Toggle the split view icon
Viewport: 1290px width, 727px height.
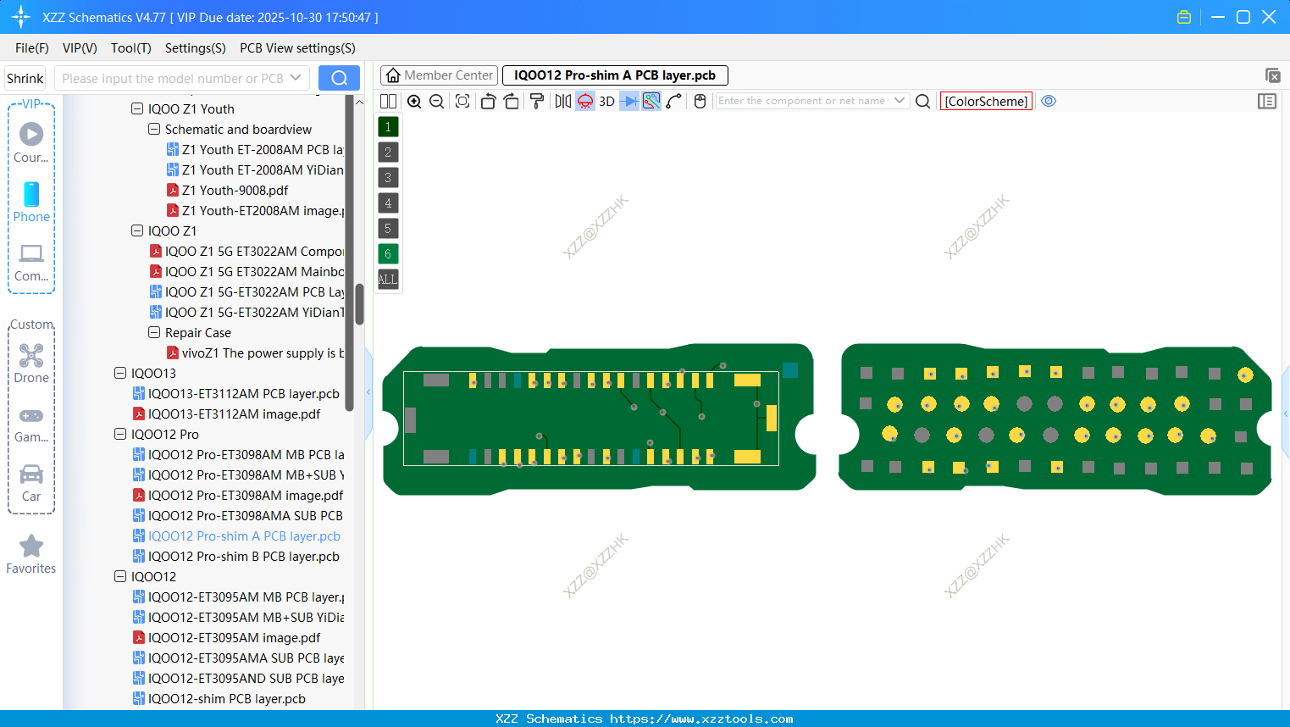tap(388, 101)
